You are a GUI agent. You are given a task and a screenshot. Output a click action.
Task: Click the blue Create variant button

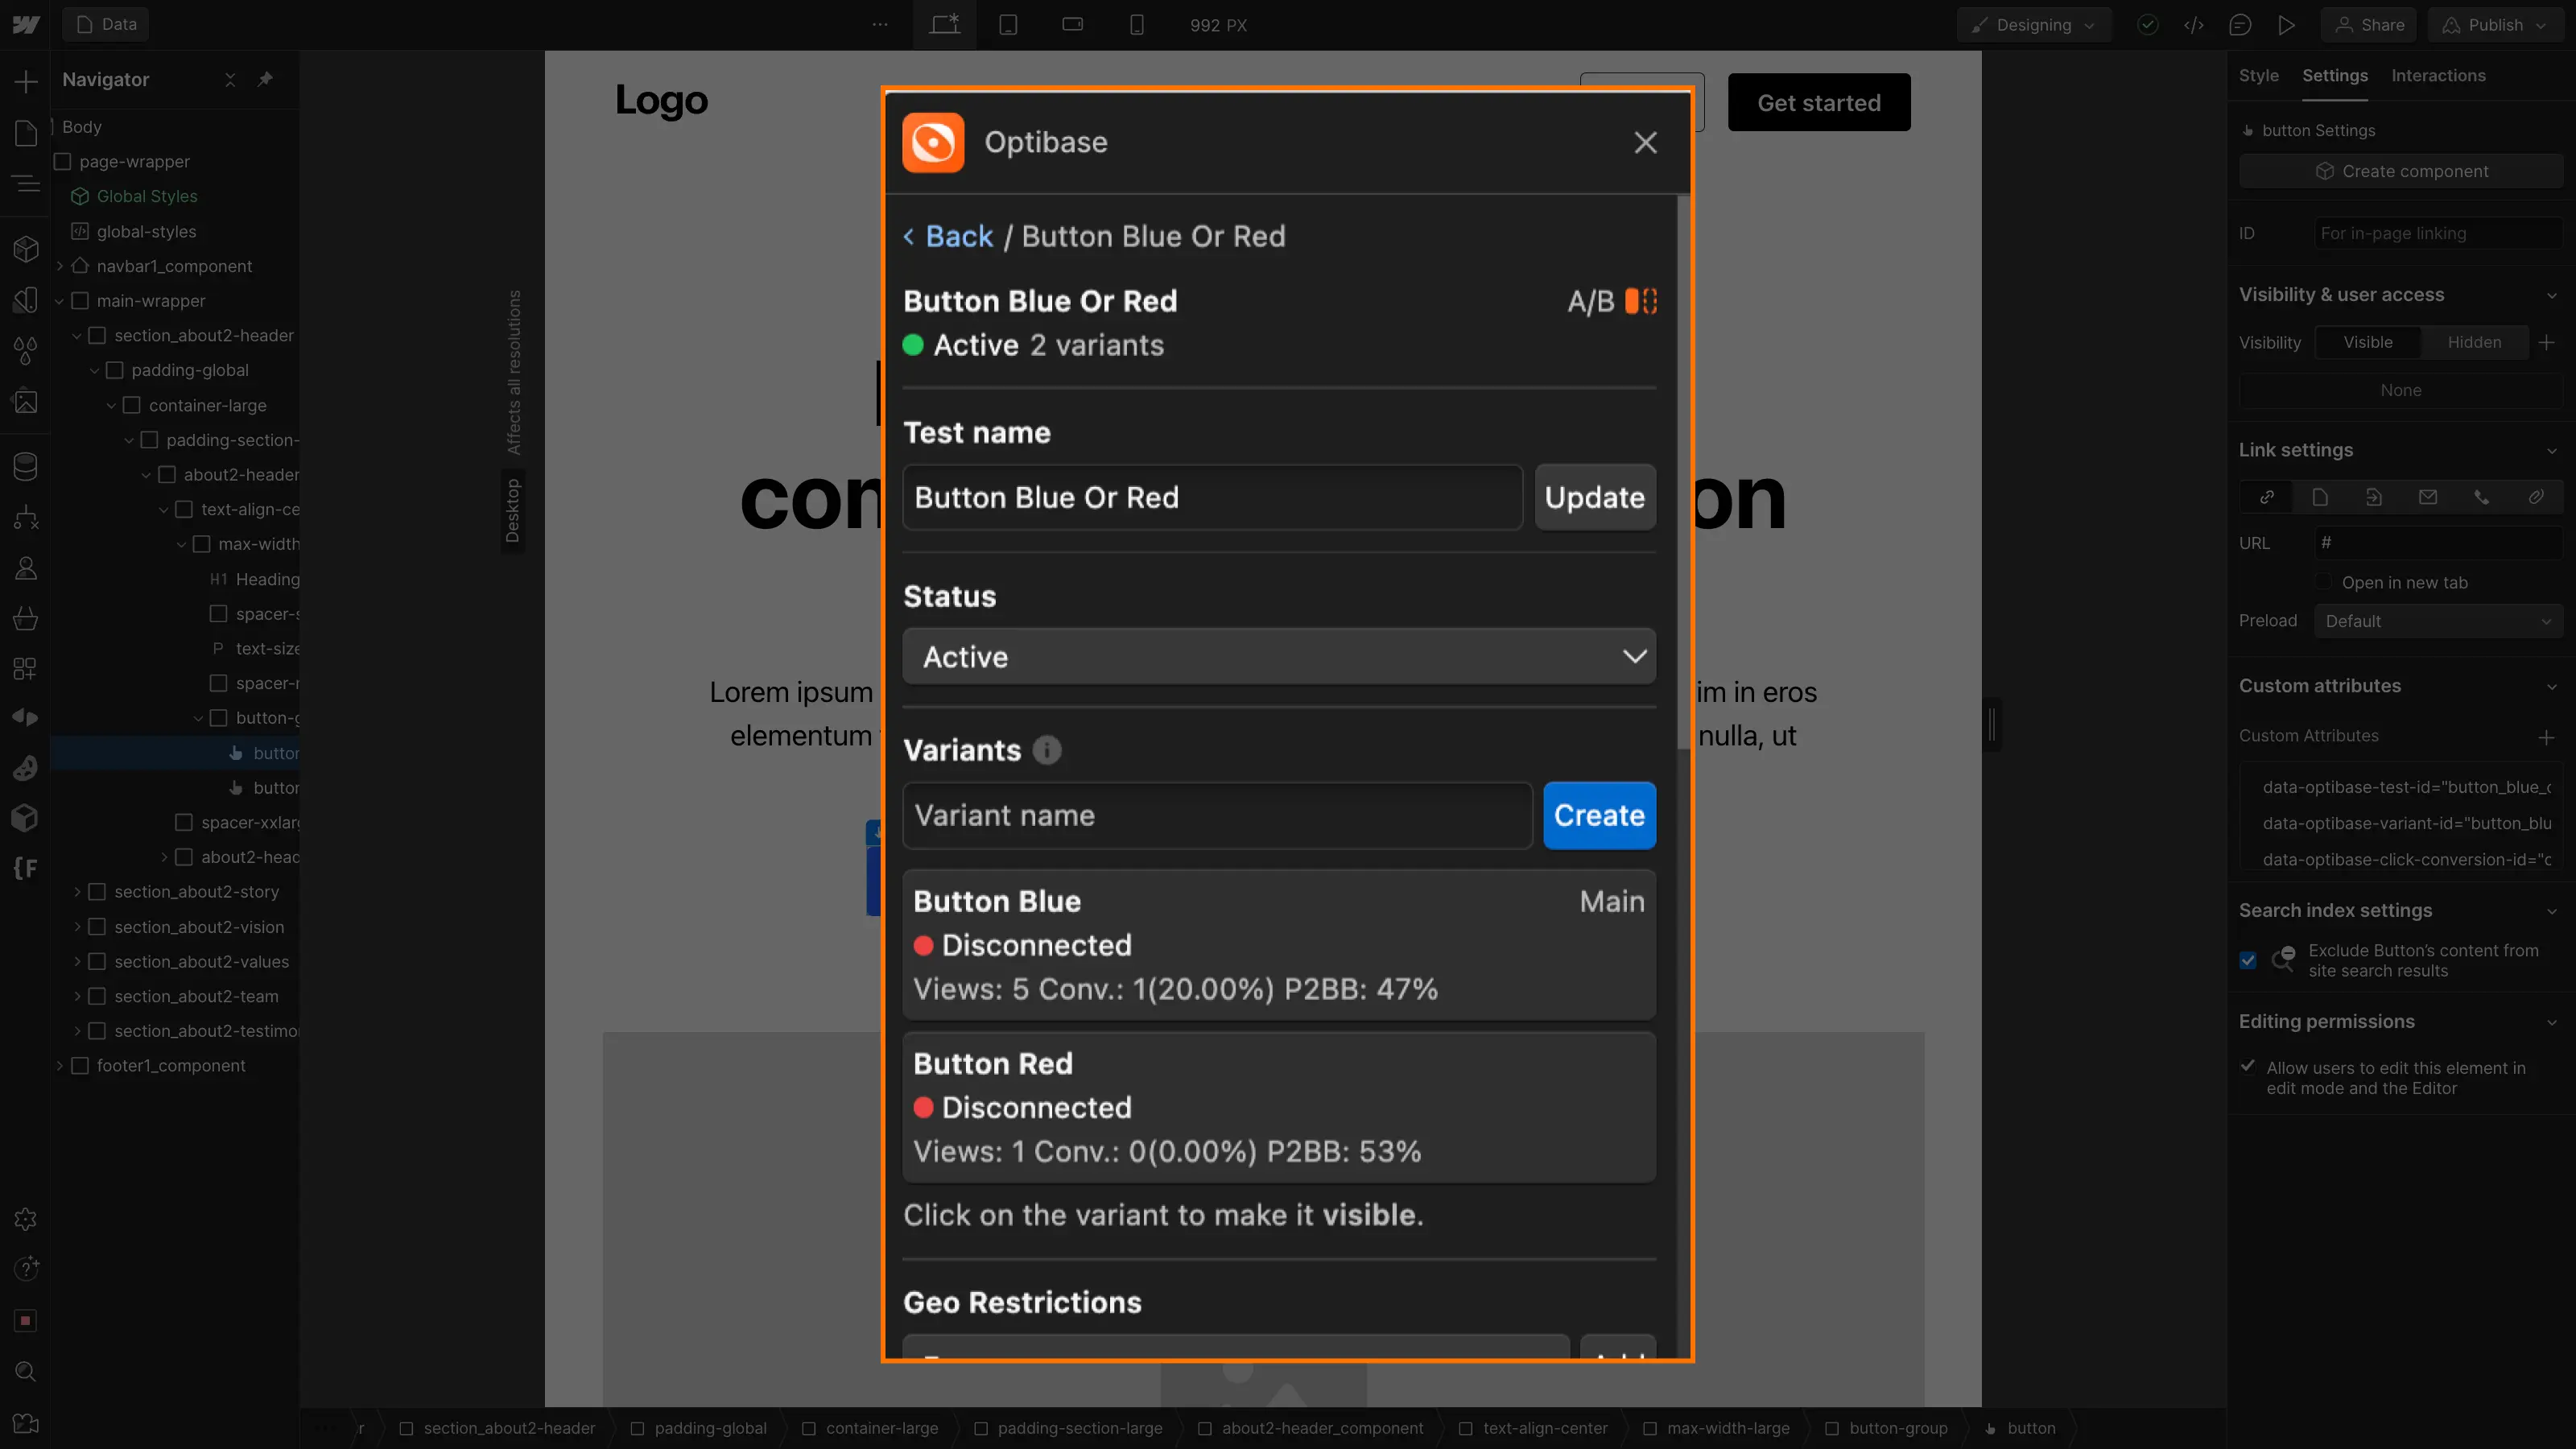click(1599, 815)
